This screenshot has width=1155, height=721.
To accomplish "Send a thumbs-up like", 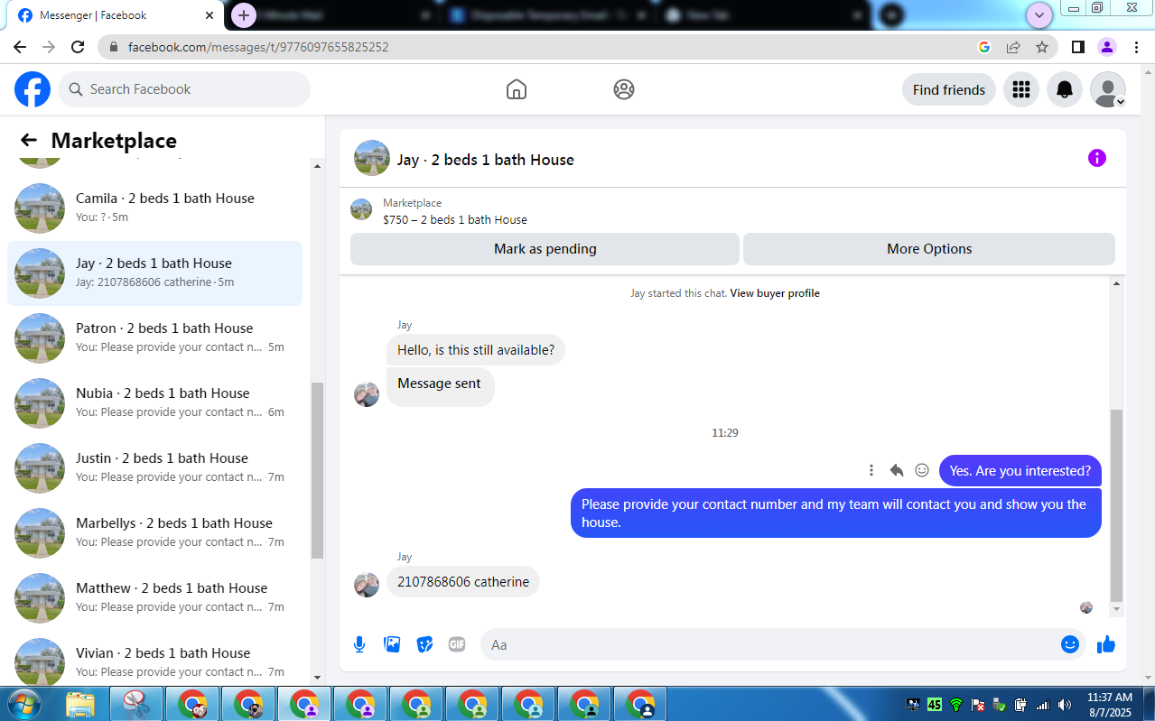I will coord(1106,644).
